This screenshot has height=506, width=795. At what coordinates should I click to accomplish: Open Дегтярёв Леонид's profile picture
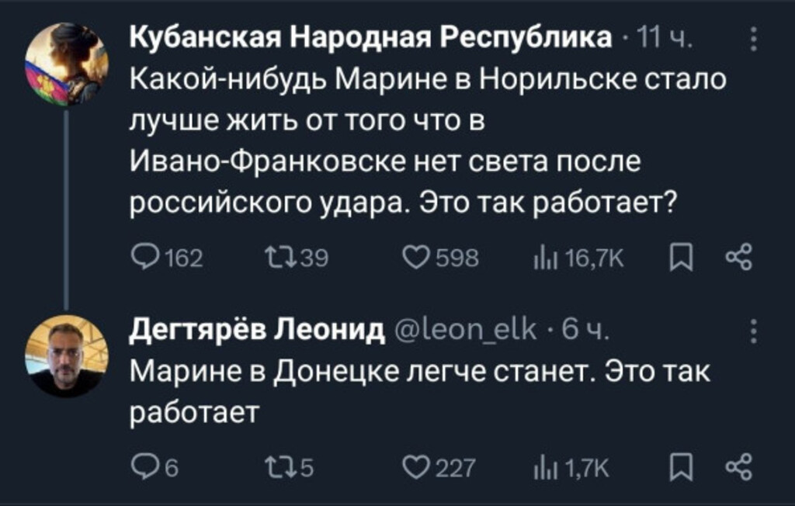(x=66, y=356)
